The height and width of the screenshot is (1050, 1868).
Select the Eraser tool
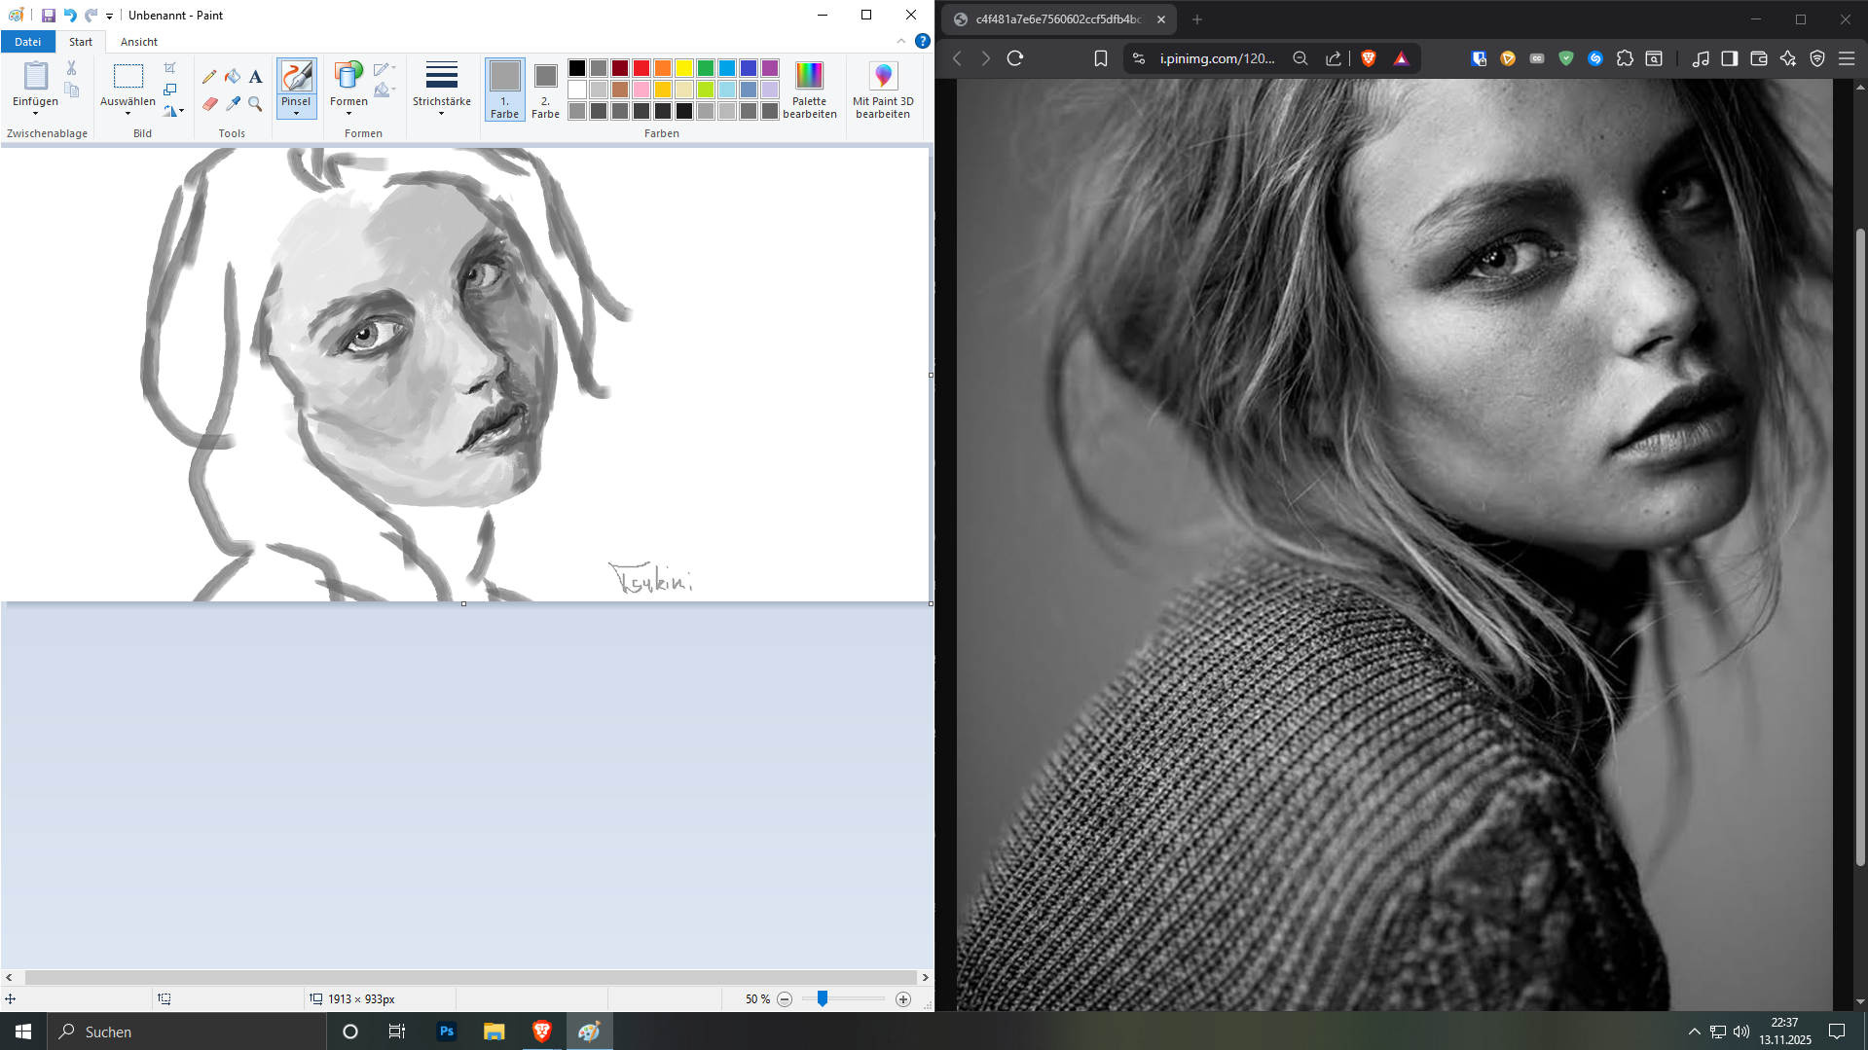coord(209,103)
